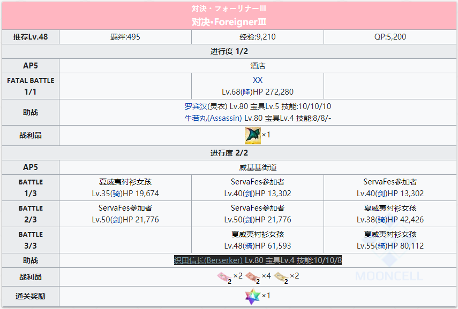Screen dimensions: 458x309
Task: Click the 推荐Lv.48 cell
Action: (31, 37)
